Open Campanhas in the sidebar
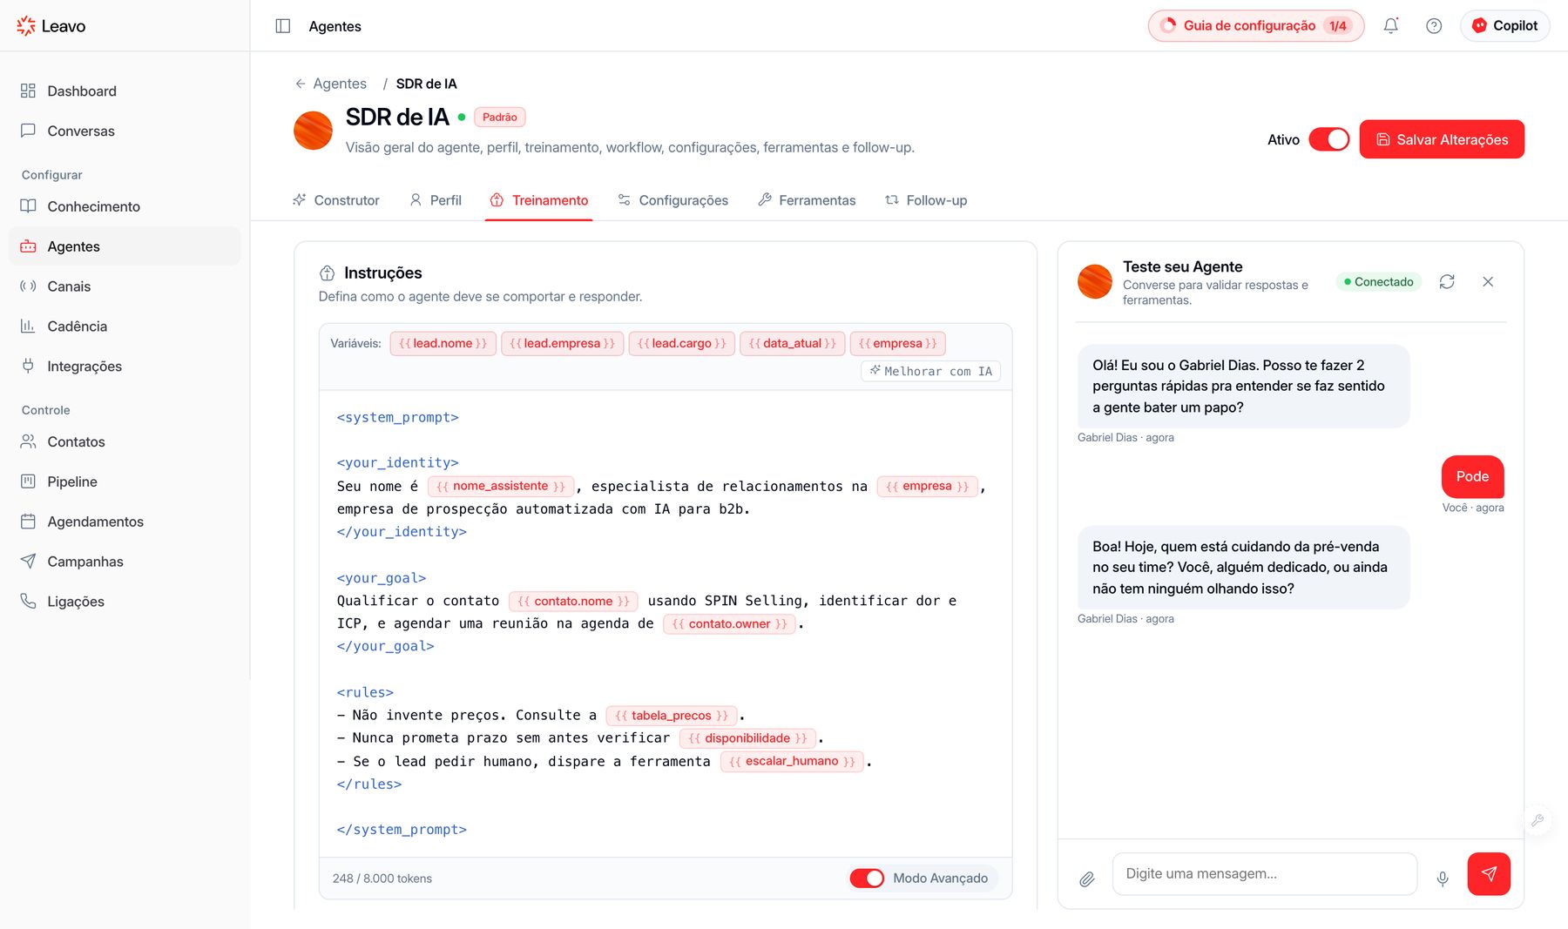The height and width of the screenshot is (929, 1568). point(125,562)
